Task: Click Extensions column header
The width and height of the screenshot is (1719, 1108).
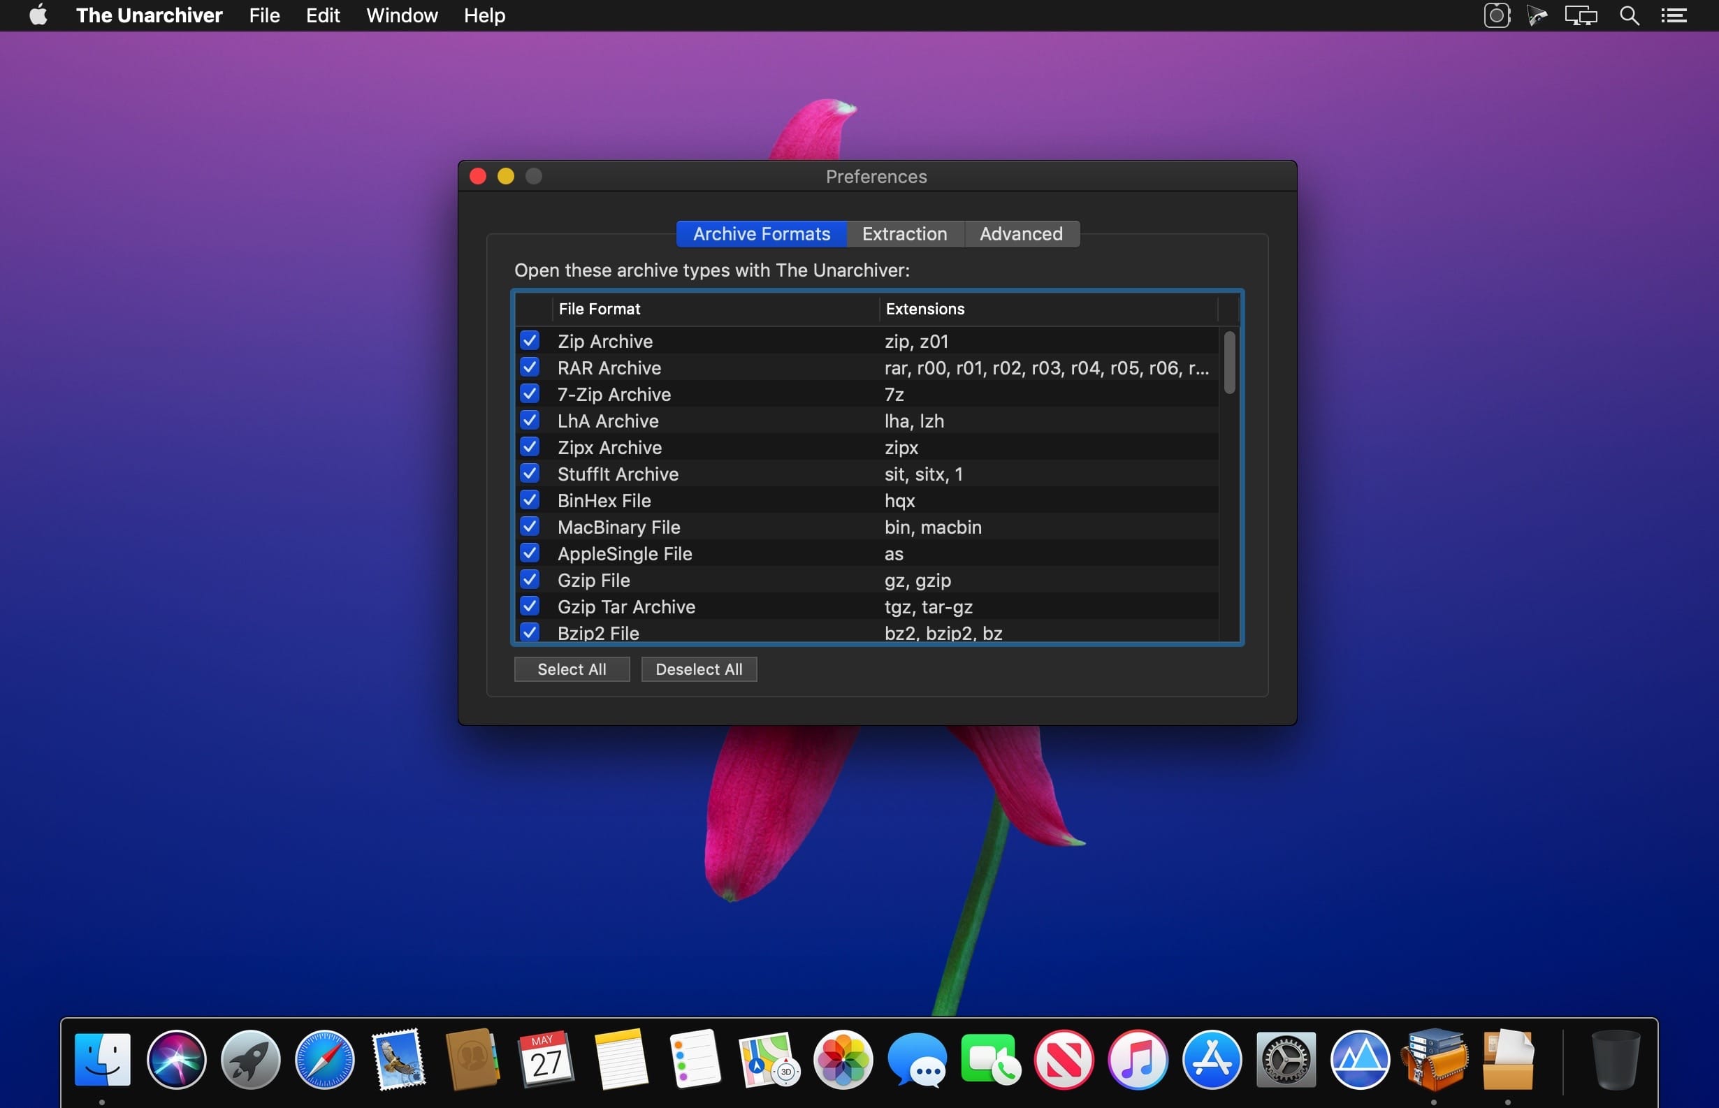Action: pos(1048,309)
